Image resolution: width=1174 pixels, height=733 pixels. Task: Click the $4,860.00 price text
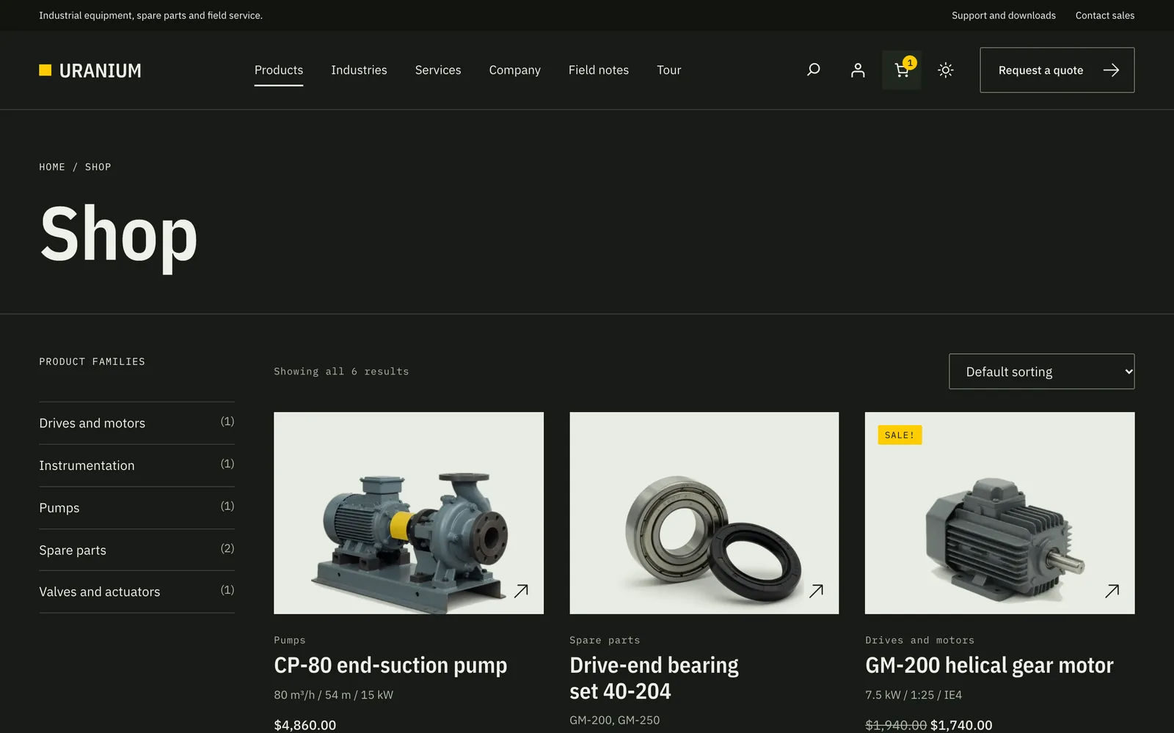[x=305, y=725]
